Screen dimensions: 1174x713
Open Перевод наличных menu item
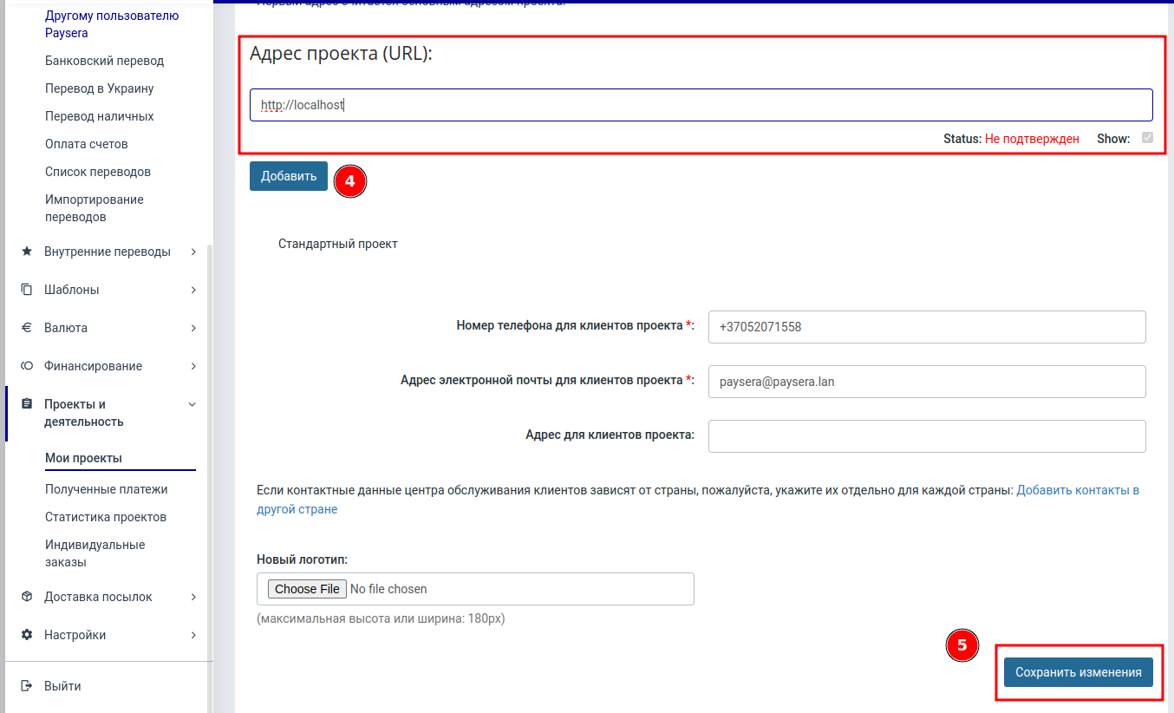pyautogui.click(x=100, y=116)
